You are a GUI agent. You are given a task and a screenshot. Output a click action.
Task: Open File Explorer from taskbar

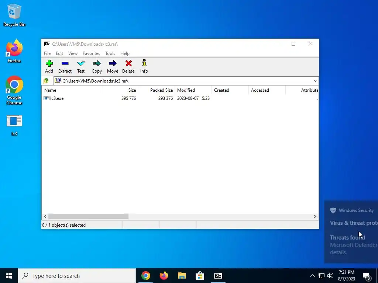tap(182, 276)
